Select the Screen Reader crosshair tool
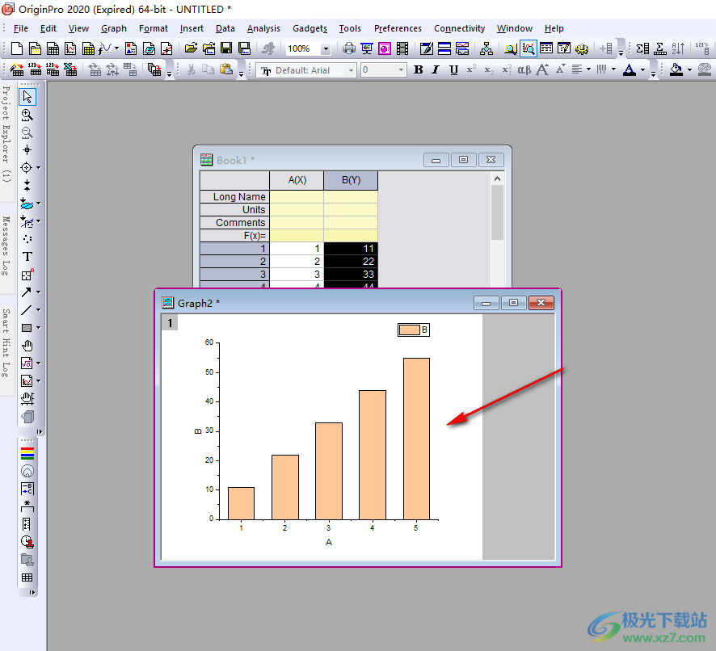This screenshot has width=716, height=651. point(27,149)
